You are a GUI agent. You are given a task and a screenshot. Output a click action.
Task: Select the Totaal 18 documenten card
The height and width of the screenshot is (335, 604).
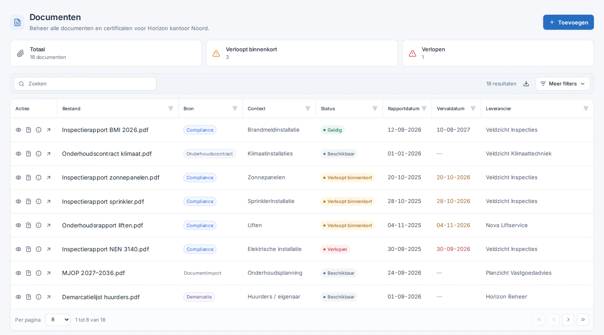pyautogui.click(x=106, y=53)
